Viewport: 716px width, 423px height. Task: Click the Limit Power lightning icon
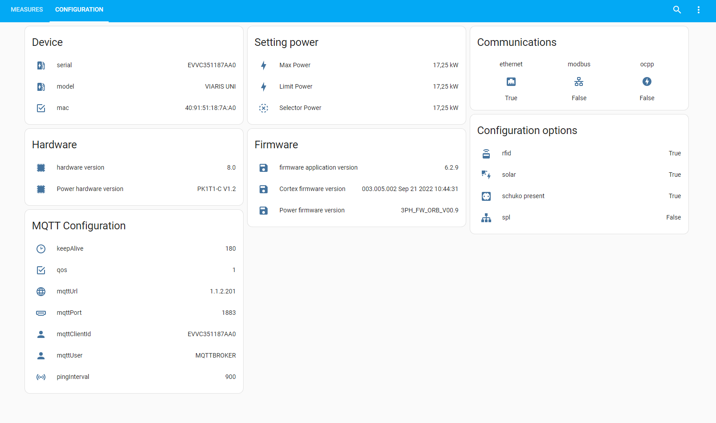click(264, 87)
